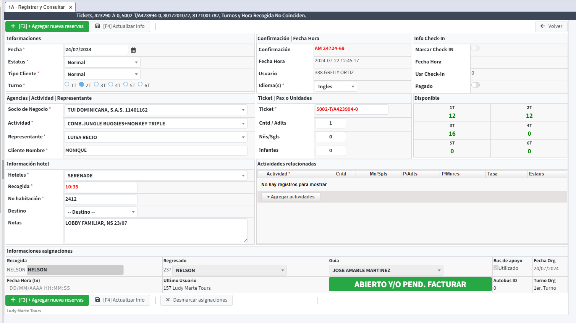
Task: Click the Fecha date input field
Action: [x=96, y=50]
